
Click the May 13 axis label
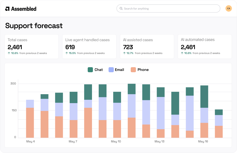(159, 142)
